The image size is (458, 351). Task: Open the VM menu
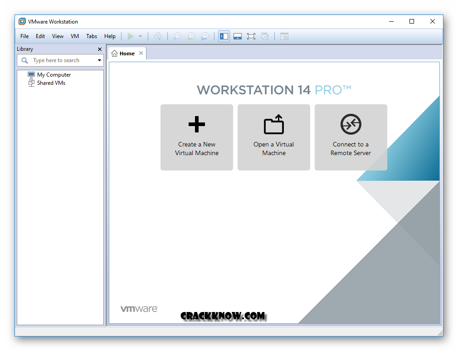tap(75, 36)
